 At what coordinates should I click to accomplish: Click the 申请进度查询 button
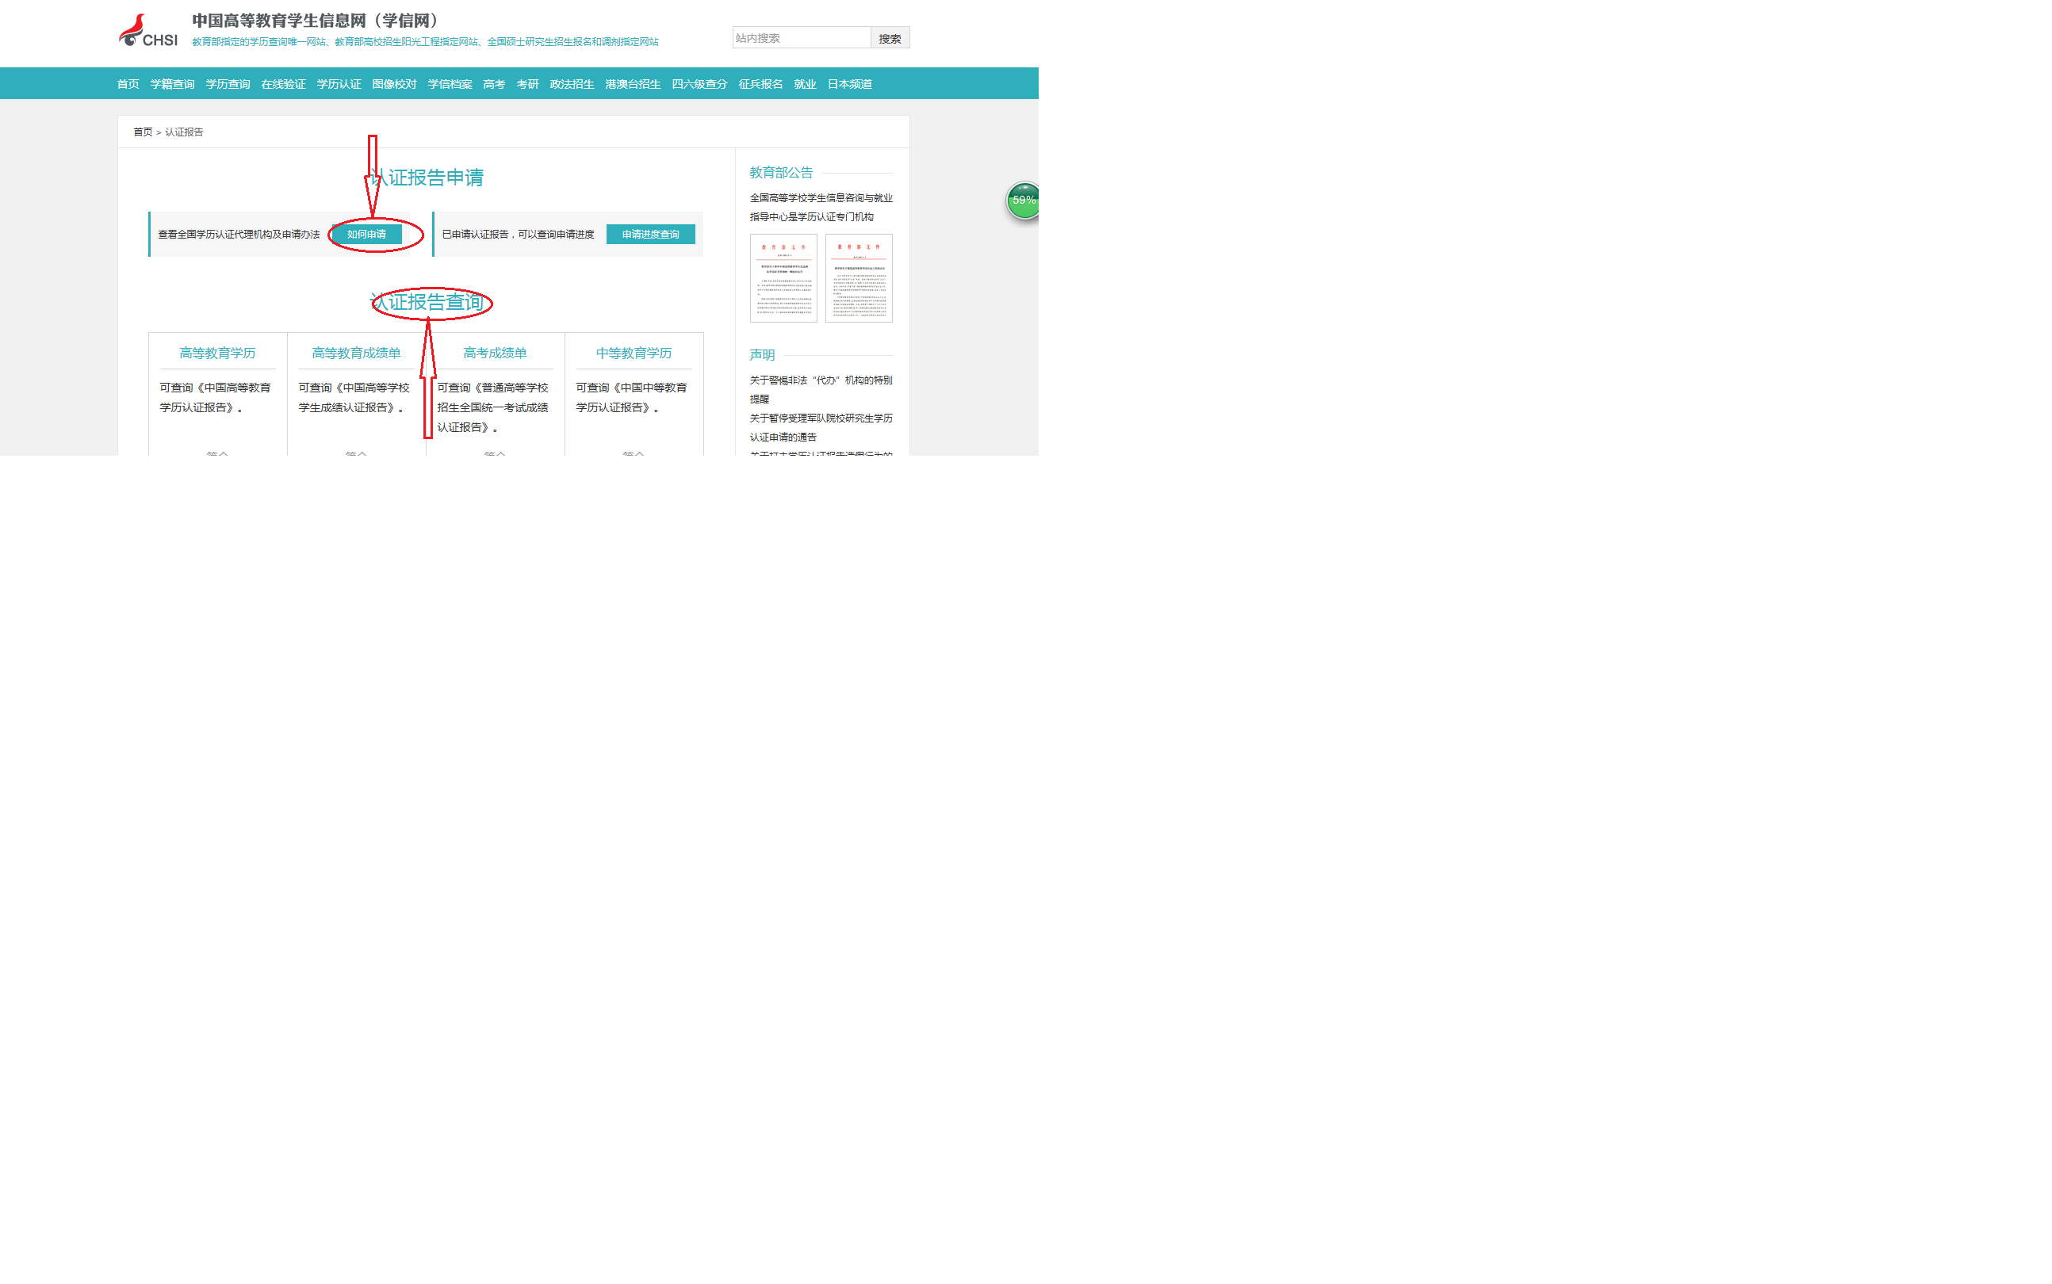[x=649, y=235]
